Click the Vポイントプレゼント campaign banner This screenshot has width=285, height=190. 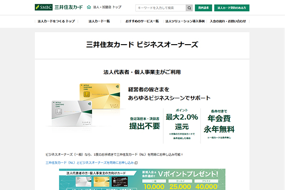point(142,180)
